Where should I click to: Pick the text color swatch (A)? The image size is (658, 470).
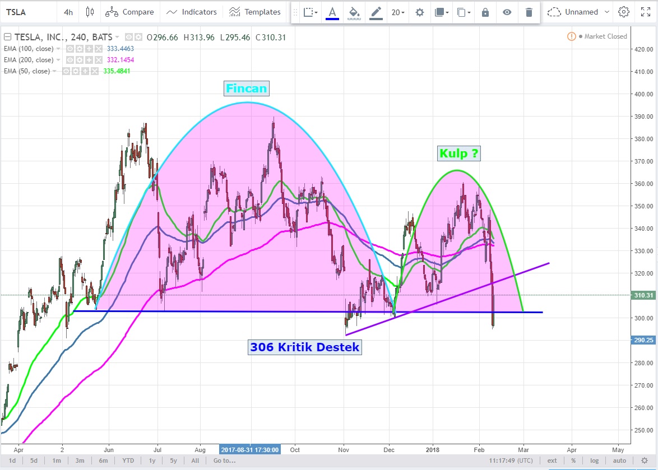pos(332,12)
